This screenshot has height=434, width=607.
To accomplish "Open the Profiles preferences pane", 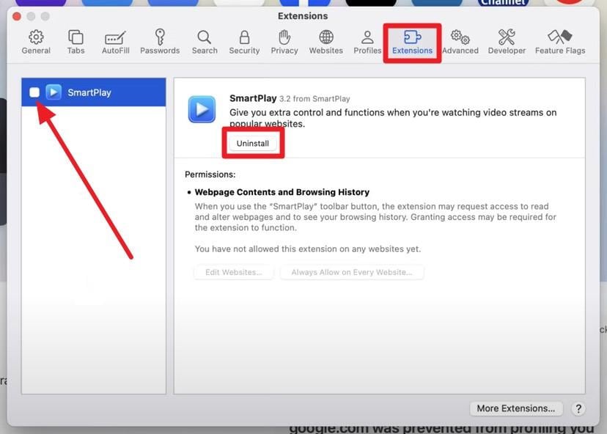I will [x=367, y=42].
